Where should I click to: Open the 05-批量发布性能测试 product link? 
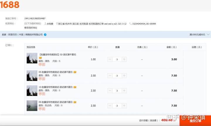click(56, 72)
